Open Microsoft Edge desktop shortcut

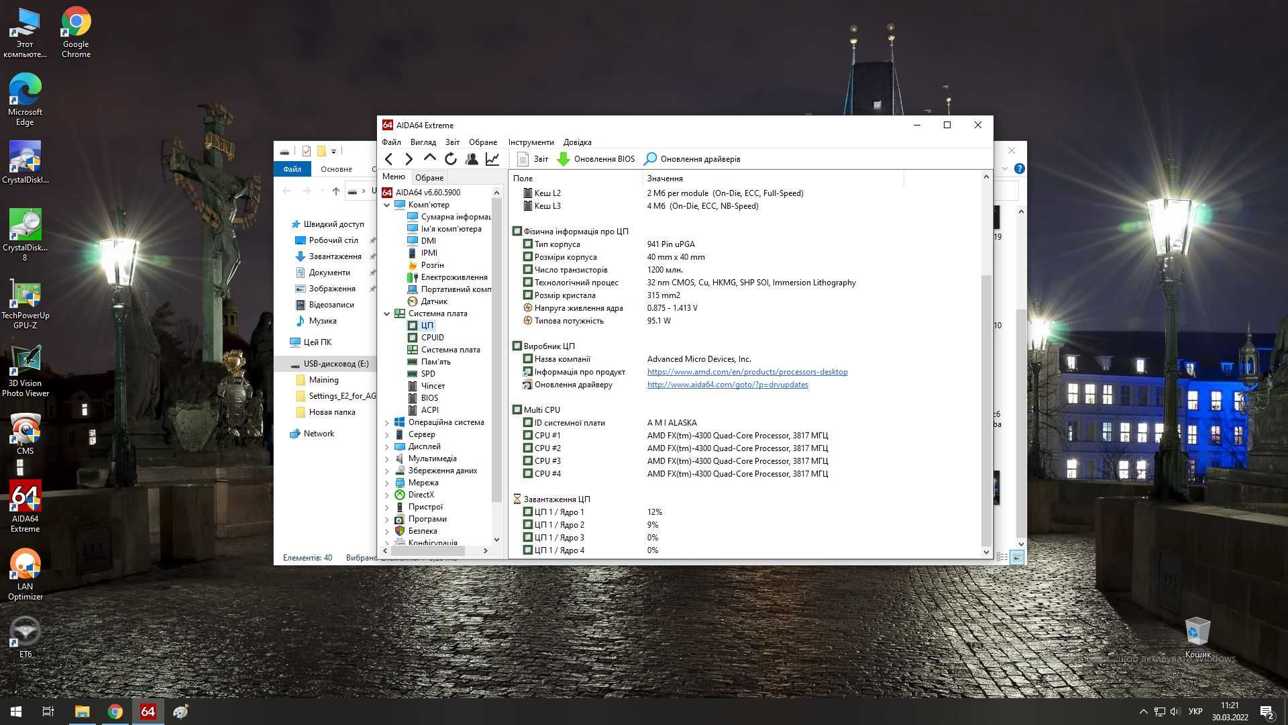pyautogui.click(x=25, y=99)
